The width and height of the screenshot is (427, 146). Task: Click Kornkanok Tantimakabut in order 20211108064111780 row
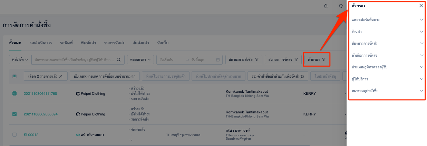(247, 91)
